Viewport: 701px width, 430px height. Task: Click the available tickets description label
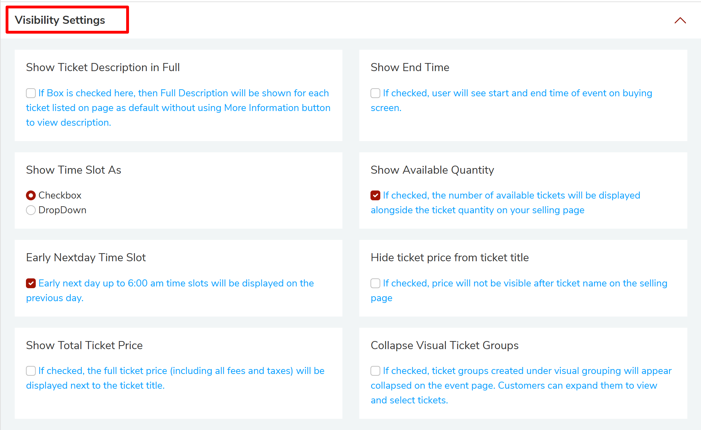tap(511, 195)
